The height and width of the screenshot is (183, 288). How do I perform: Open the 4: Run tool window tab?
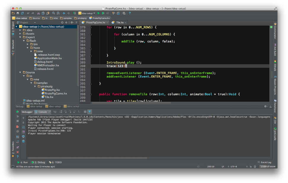23,163
